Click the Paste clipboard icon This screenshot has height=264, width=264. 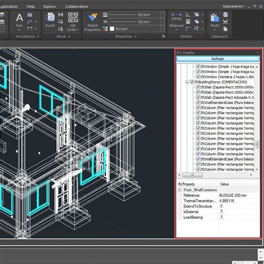(x=214, y=18)
